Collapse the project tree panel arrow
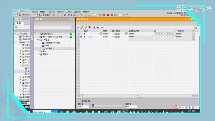 pyautogui.click(x=74, y=19)
